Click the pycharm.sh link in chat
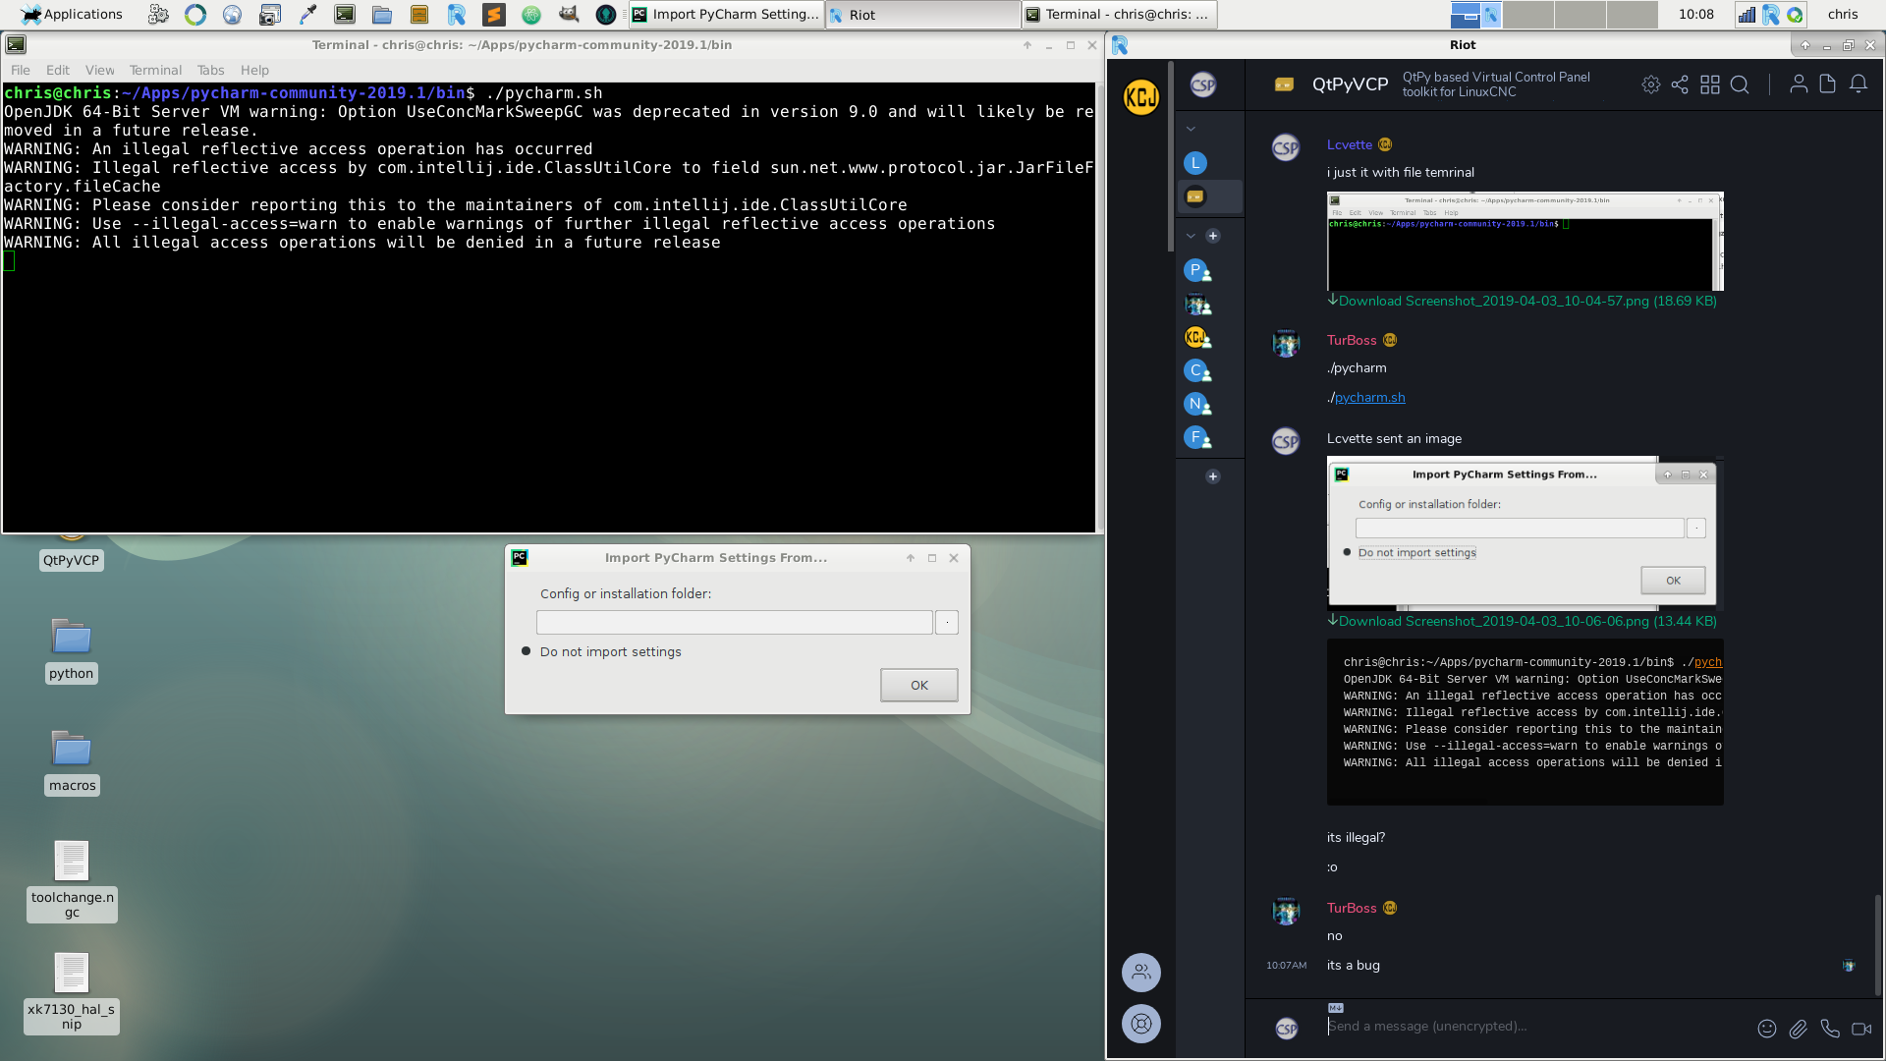 click(x=1369, y=398)
